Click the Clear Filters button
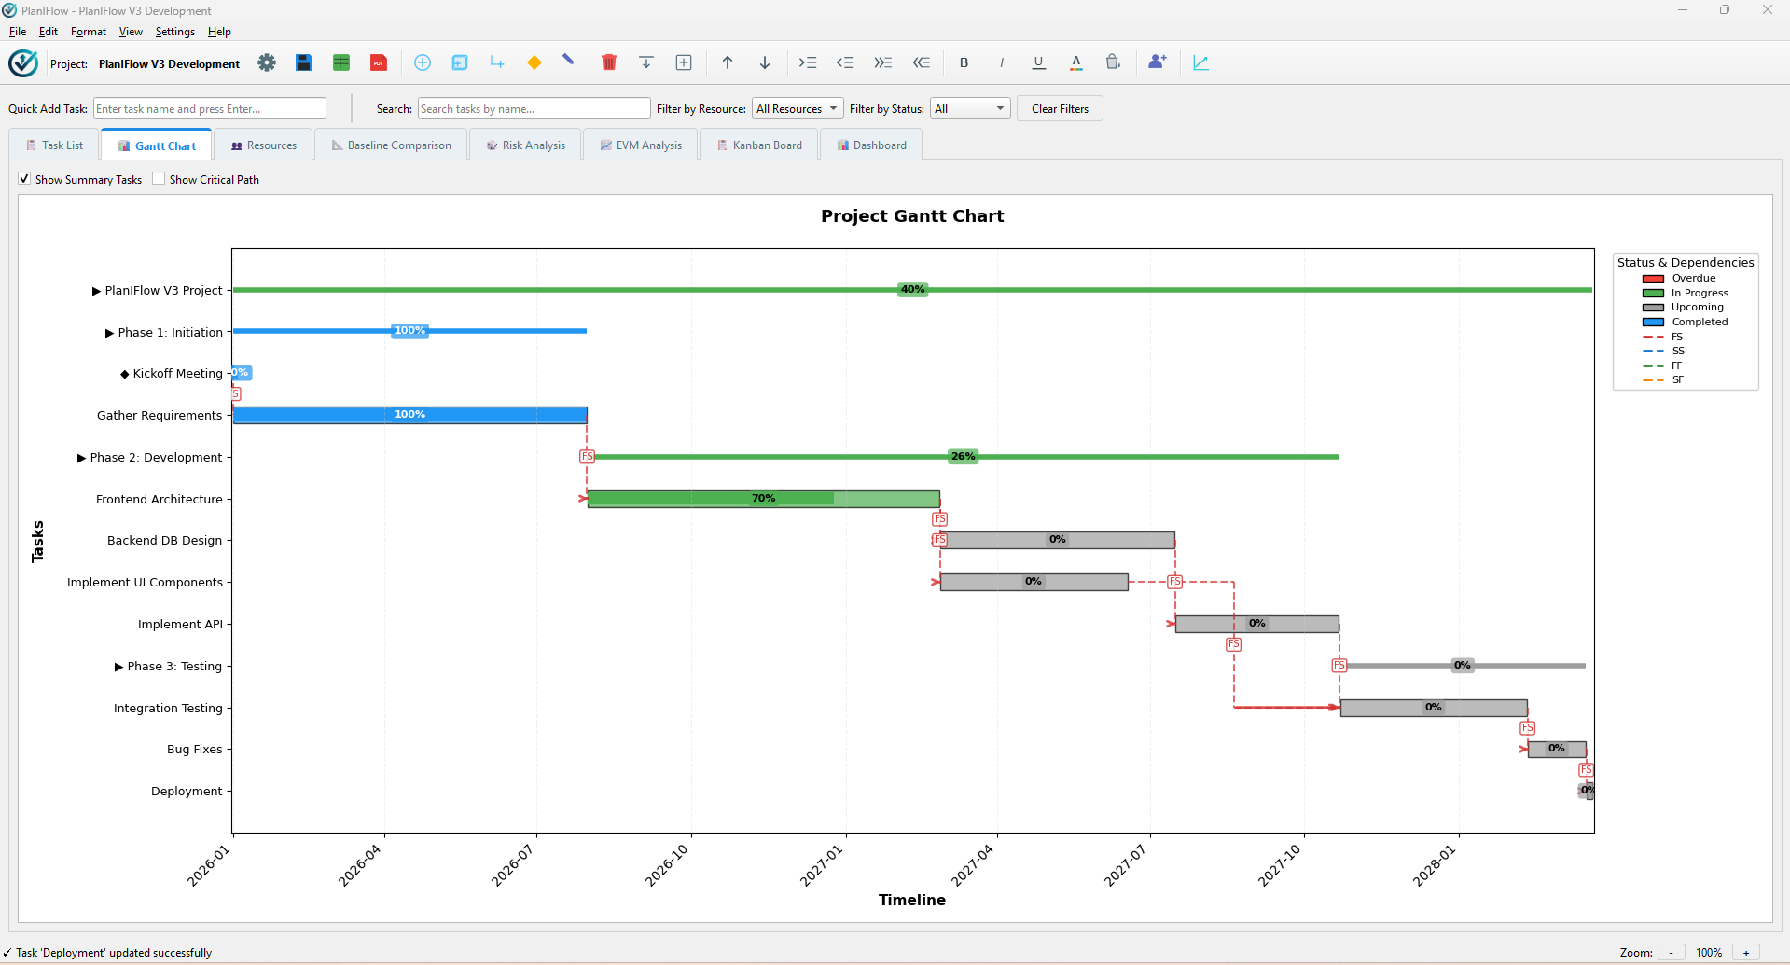 point(1060,109)
